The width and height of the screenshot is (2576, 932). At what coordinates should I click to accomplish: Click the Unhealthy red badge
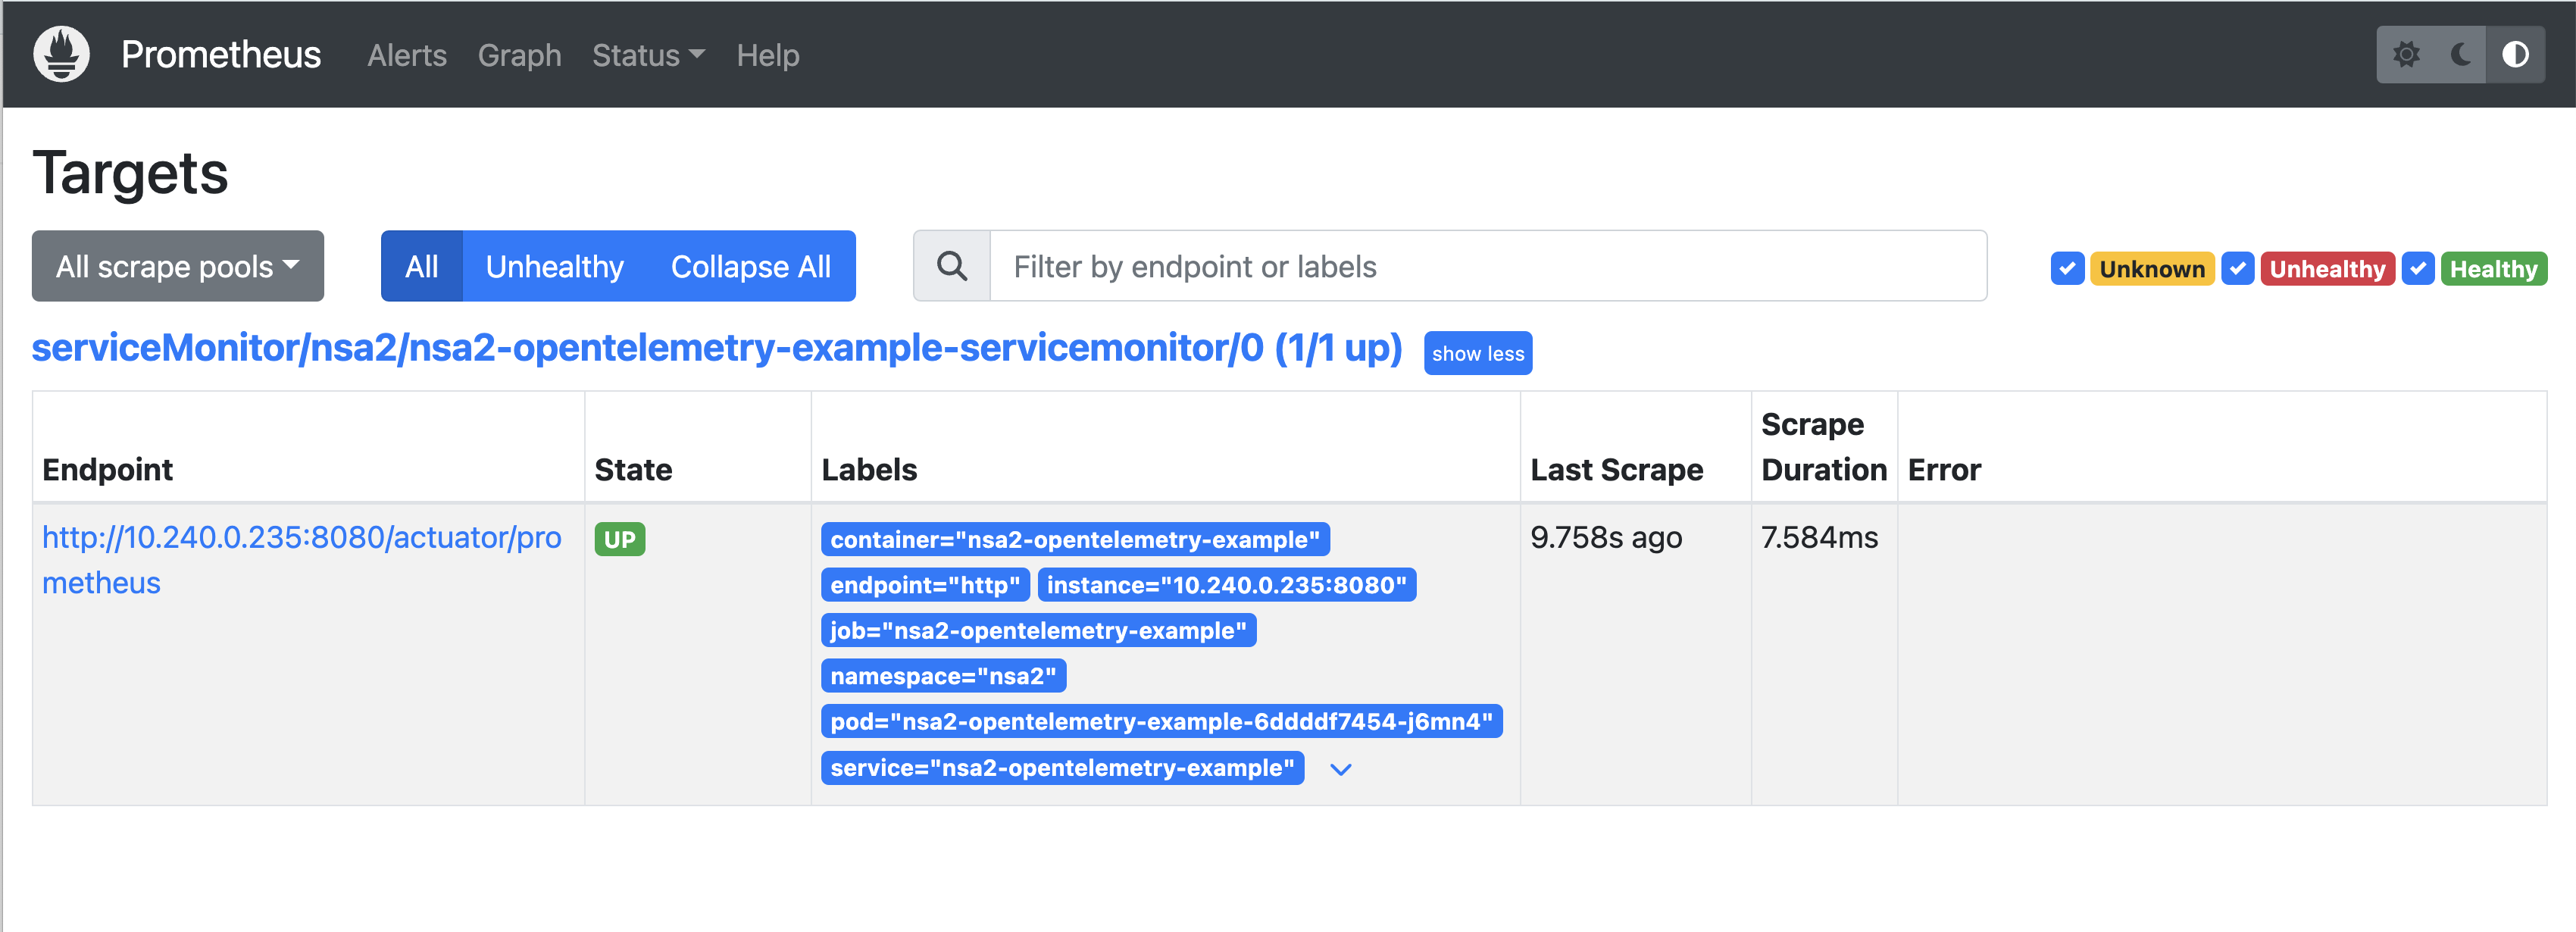(x=2327, y=269)
